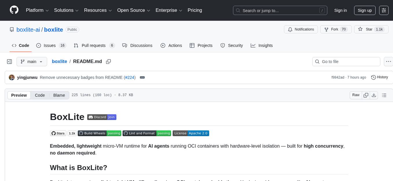Switch to Blame view mode
The width and height of the screenshot is (393, 181).
pyautogui.click(x=59, y=95)
